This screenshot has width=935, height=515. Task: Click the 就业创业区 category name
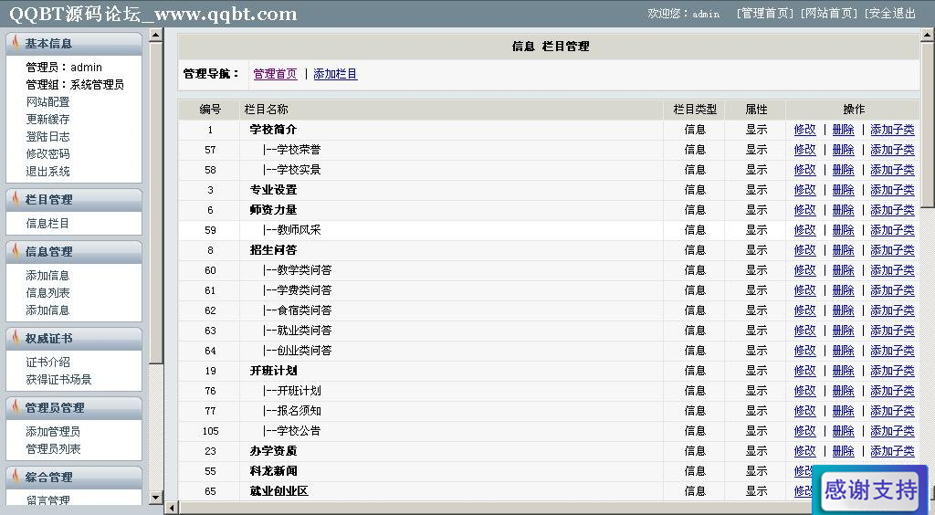[278, 491]
